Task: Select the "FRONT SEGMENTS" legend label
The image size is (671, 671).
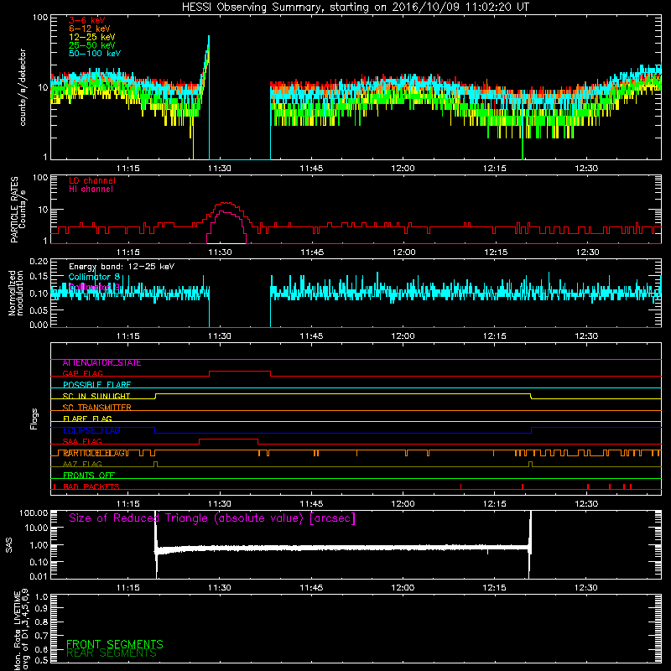Action: pyautogui.click(x=115, y=644)
